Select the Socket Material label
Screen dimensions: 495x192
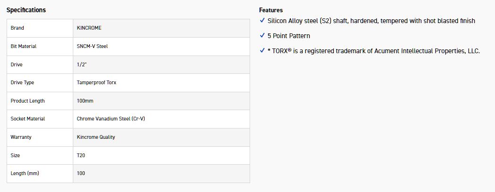pyautogui.click(x=28, y=119)
